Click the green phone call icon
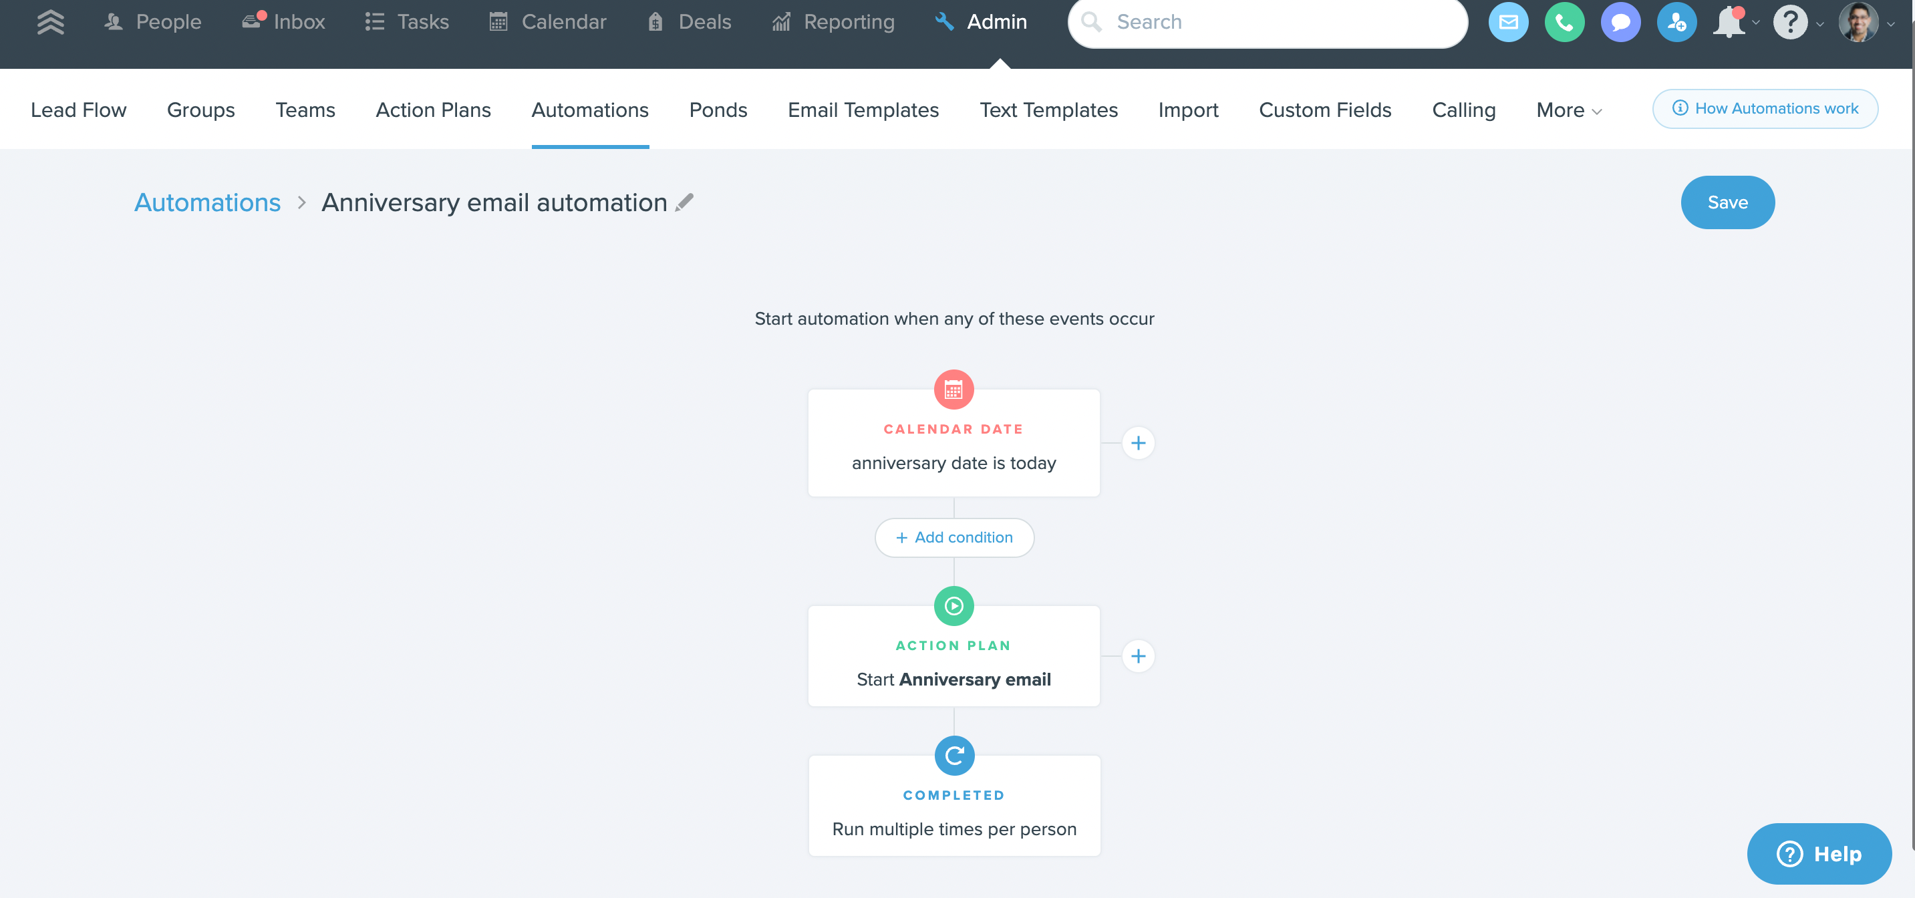Viewport: 1915px width, 898px height. (1564, 22)
